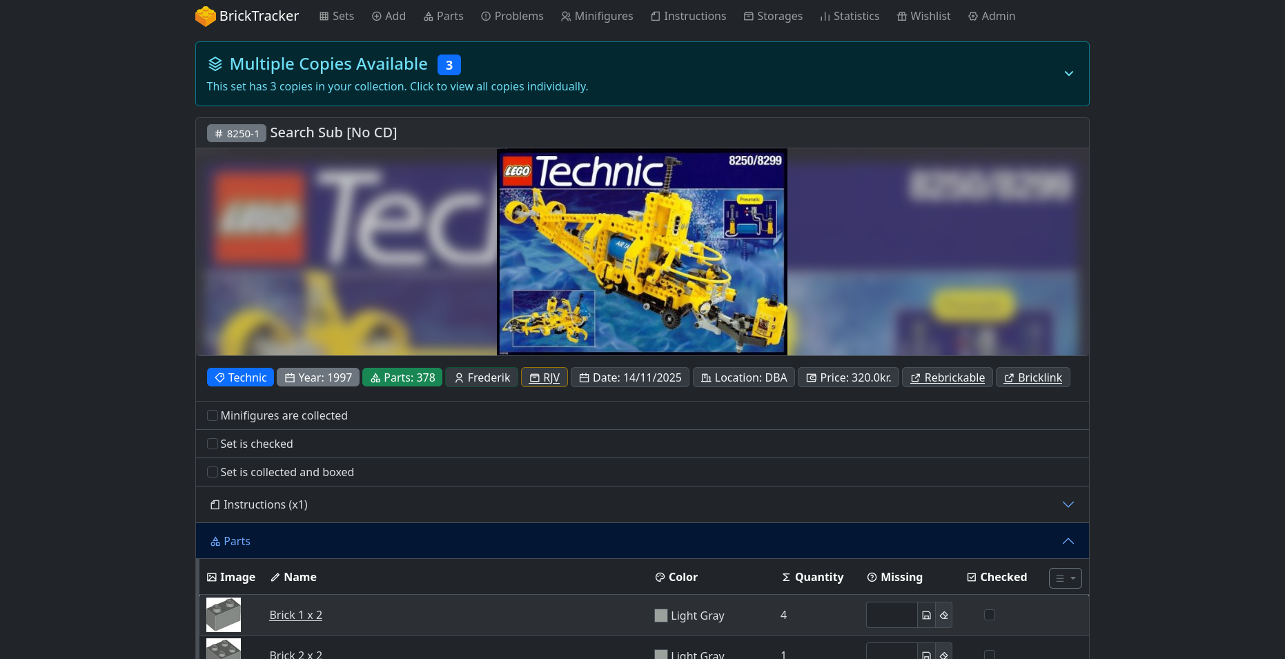1285x659 pixels.
Task: Click the Brick 1 x 2 part image
Action: (224, 615)
